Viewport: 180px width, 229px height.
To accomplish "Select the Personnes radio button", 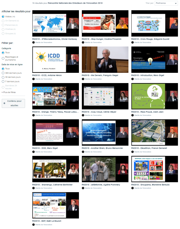I will point(3,25).
